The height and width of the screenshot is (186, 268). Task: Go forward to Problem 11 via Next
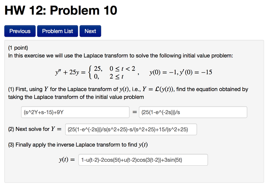point(90,31)
